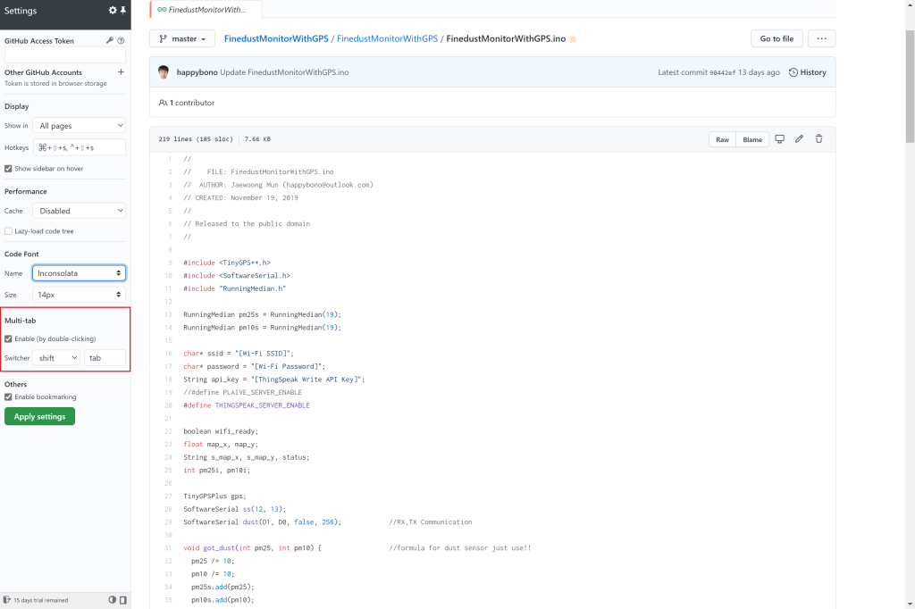Click the Hotkeys input field
Screen dimensions: 915x609
(80, 147)
